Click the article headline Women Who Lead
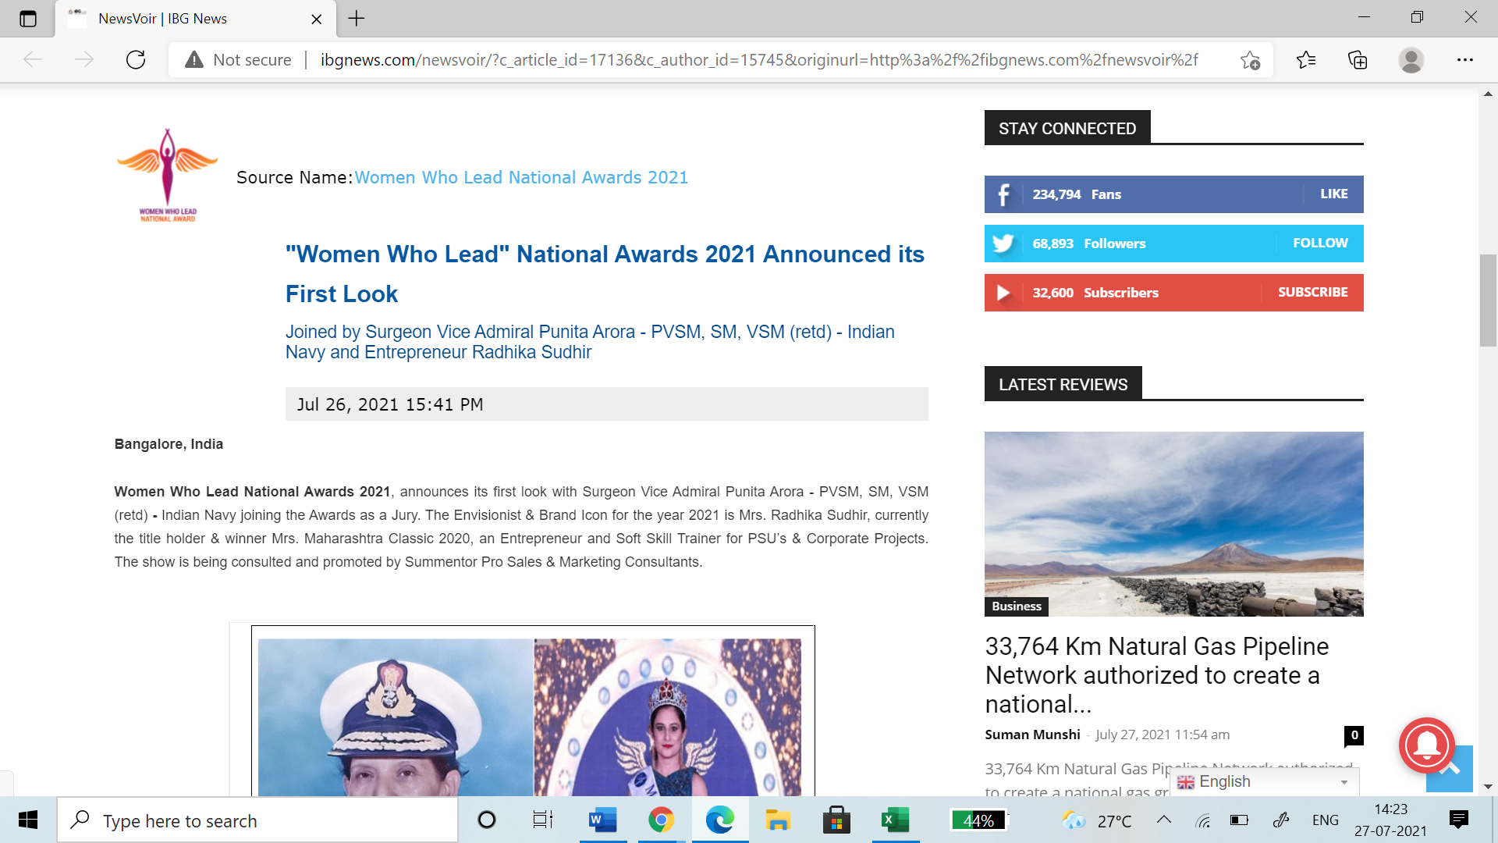Viewport: 1498px width, 843px height. pos(605,274)
